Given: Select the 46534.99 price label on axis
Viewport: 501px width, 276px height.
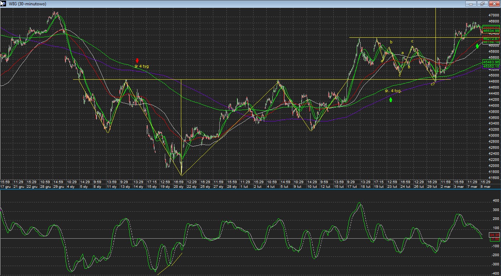Looking at the screenshot, I should pyautogui.click(x=491, y=31).
